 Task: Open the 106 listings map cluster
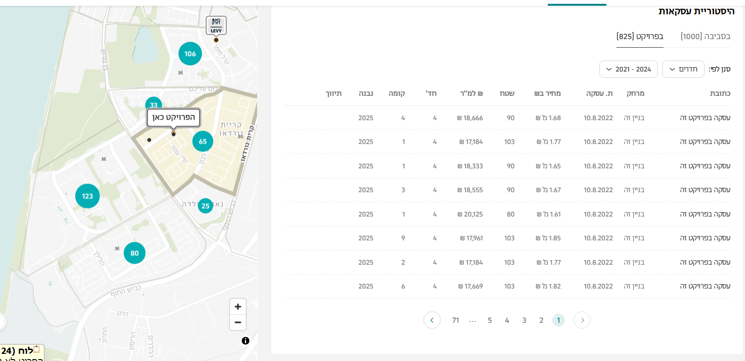click(x=190, y=54)
